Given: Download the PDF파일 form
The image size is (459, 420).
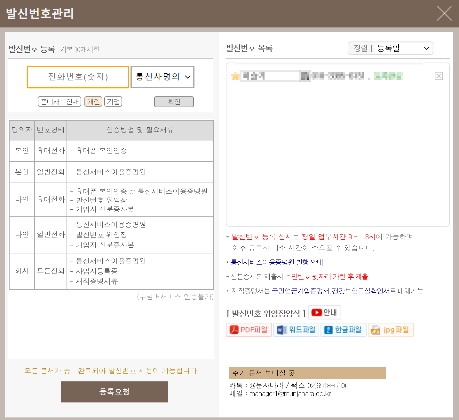Looking at the screenshot, I should coord(249,330).
